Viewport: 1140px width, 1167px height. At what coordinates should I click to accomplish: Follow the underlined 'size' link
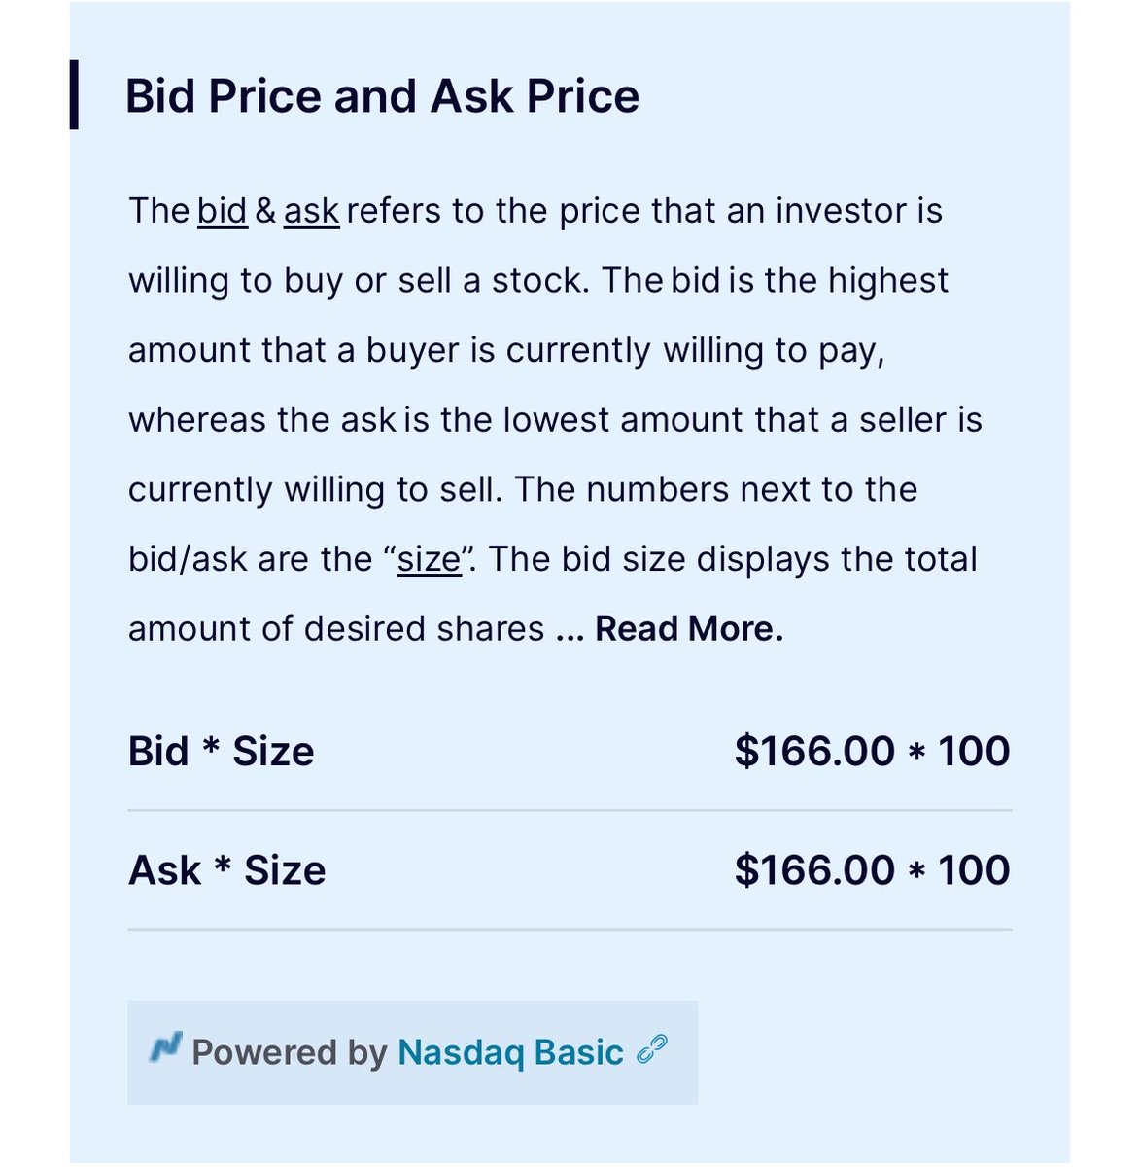point(429,560)
